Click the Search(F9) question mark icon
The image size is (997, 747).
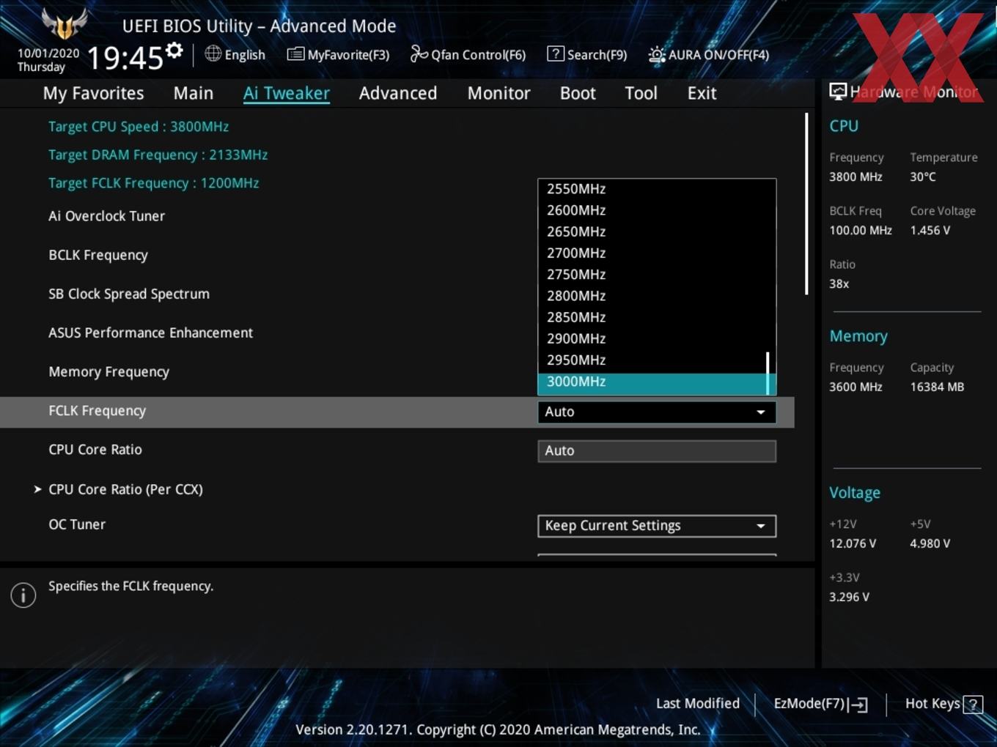pos(556,53)
